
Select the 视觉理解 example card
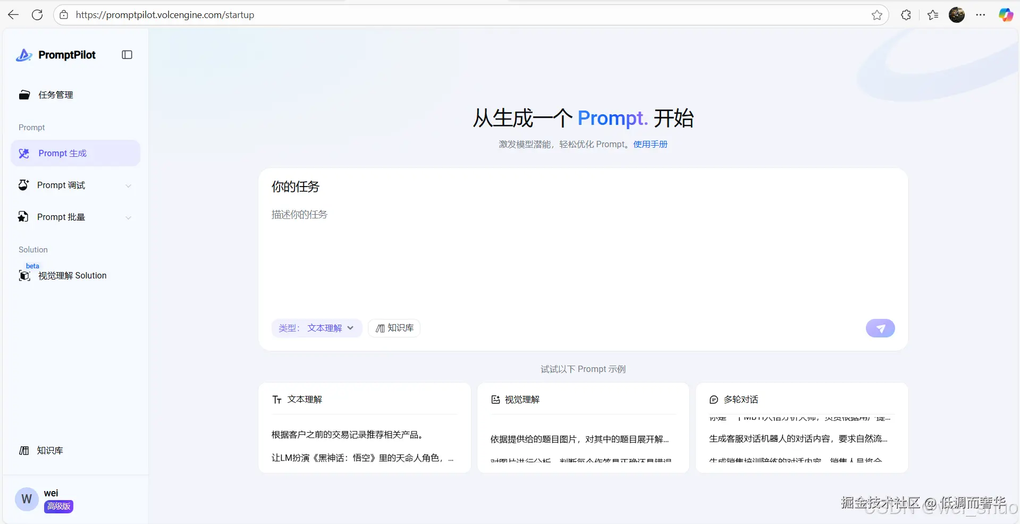583,428
